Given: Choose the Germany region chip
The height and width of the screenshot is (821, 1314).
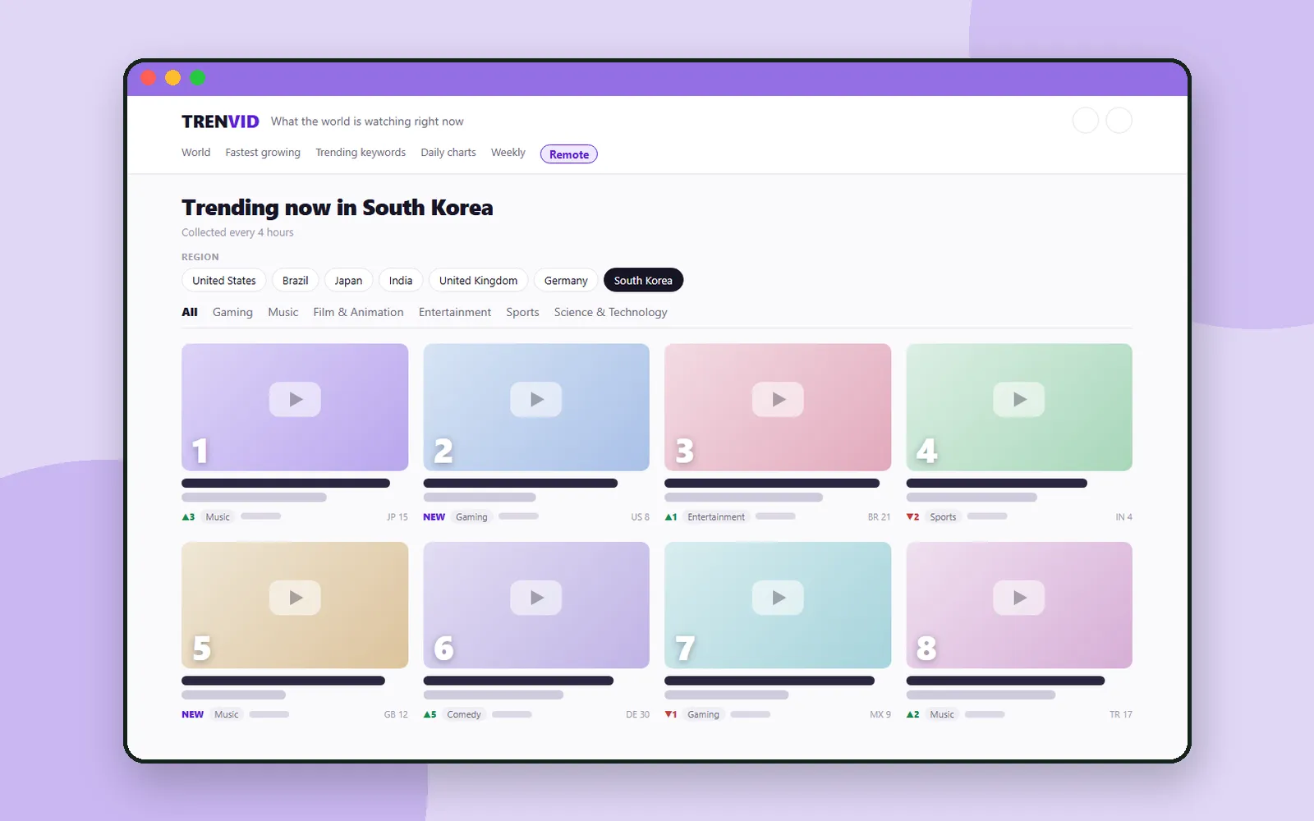Looking at the screenshot, I should pos(566,280).
